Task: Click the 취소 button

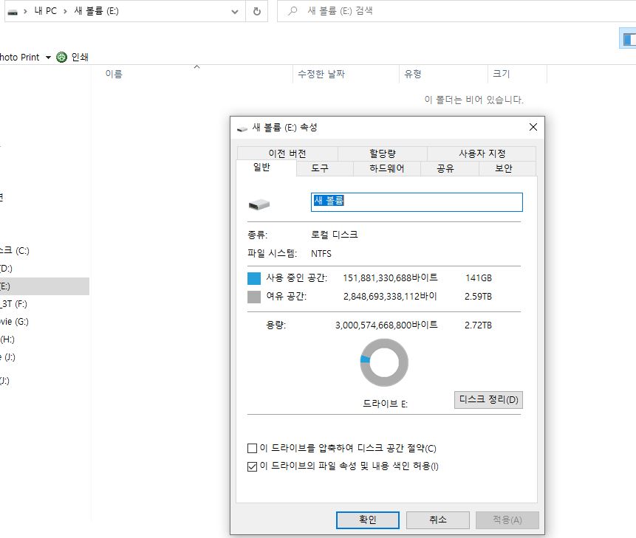Action: point(437,520)
